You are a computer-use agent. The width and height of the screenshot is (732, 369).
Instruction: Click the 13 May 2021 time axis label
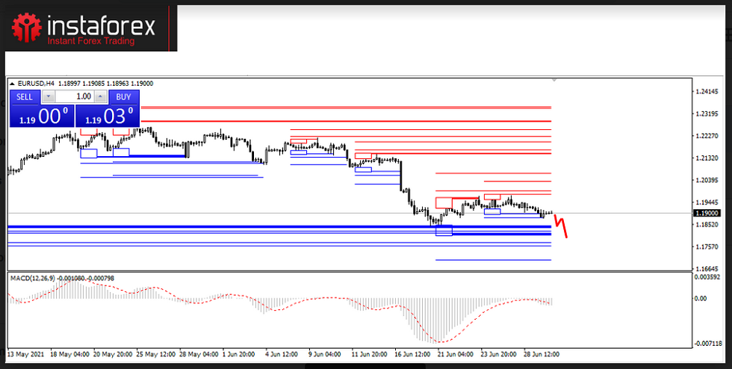(26, 353)
